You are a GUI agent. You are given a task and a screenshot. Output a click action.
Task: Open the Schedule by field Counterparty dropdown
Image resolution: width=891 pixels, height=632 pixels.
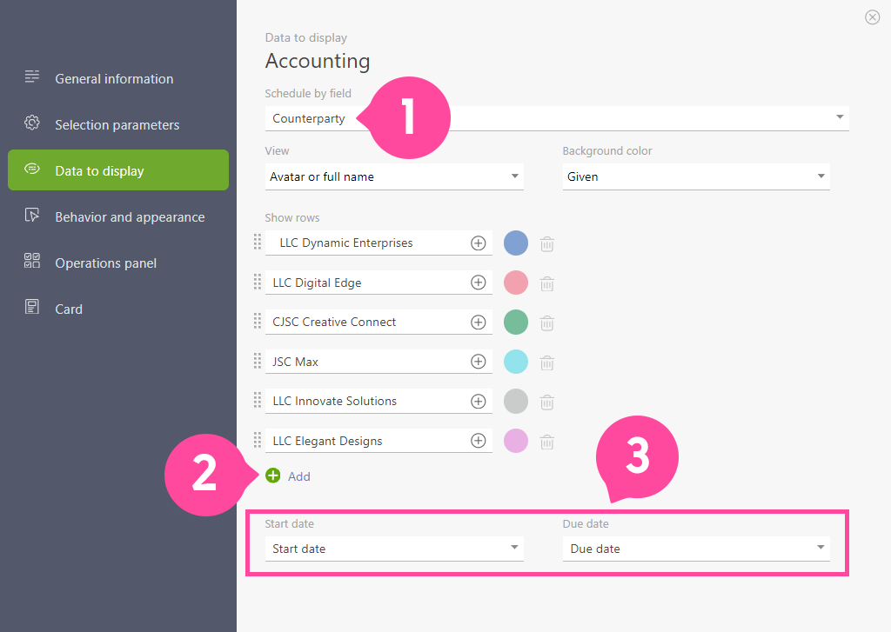click(x=557, y=118)
